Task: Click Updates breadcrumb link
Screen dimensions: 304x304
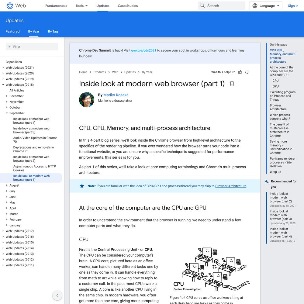Action: click(130, 72)
